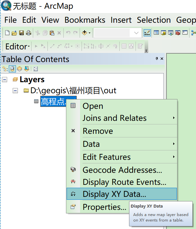Save the map with the floppy icon
Image resolution: width=196 pixels, height=229 pixels.
21,33
